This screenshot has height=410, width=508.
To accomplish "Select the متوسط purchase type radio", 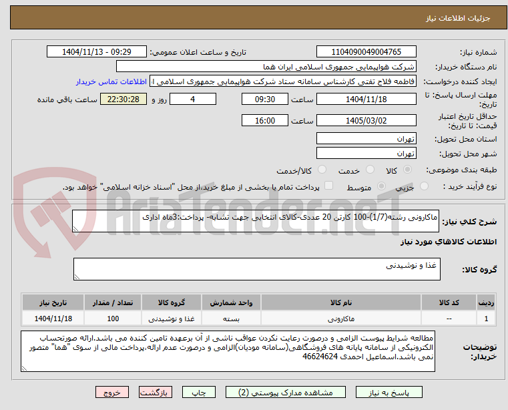I will tap(382, 186).
